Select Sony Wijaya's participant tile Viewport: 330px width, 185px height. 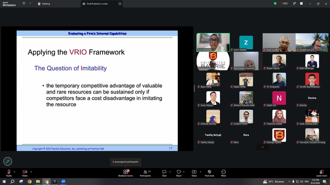[x=213, y=98]
